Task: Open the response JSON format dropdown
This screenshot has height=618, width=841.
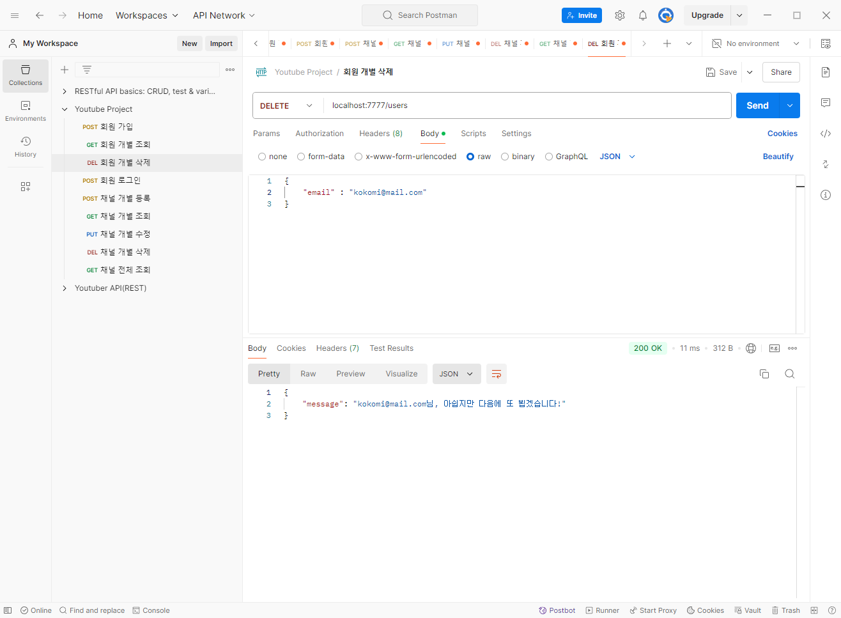Action: pyautogui.click(x=456, y=374)
